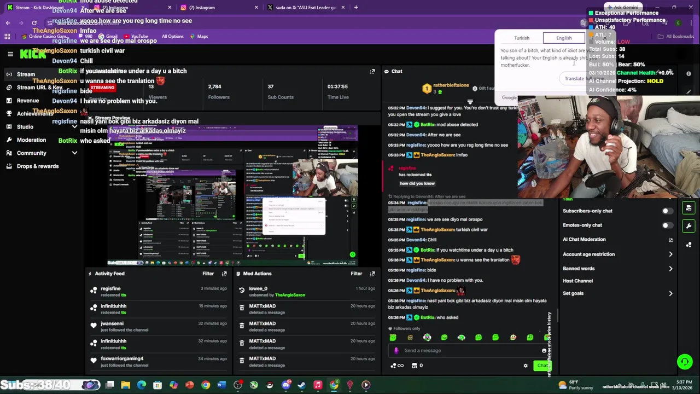Open the Activity Feed Filter dropdown
The height and width of the screenshot is (394, 700).
[208, 274]
